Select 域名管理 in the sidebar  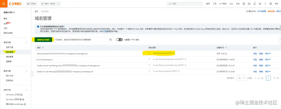click(x=10, y=52)
